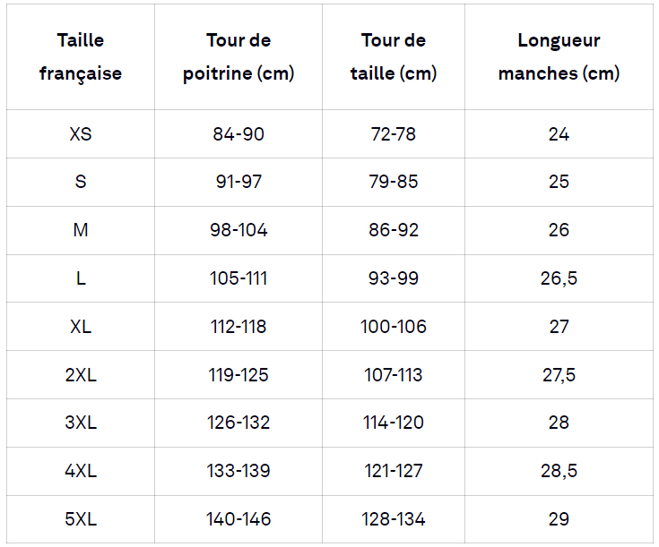Select the XS size cell
Viewport: 659px width, 547px height.
pos(81,134)
